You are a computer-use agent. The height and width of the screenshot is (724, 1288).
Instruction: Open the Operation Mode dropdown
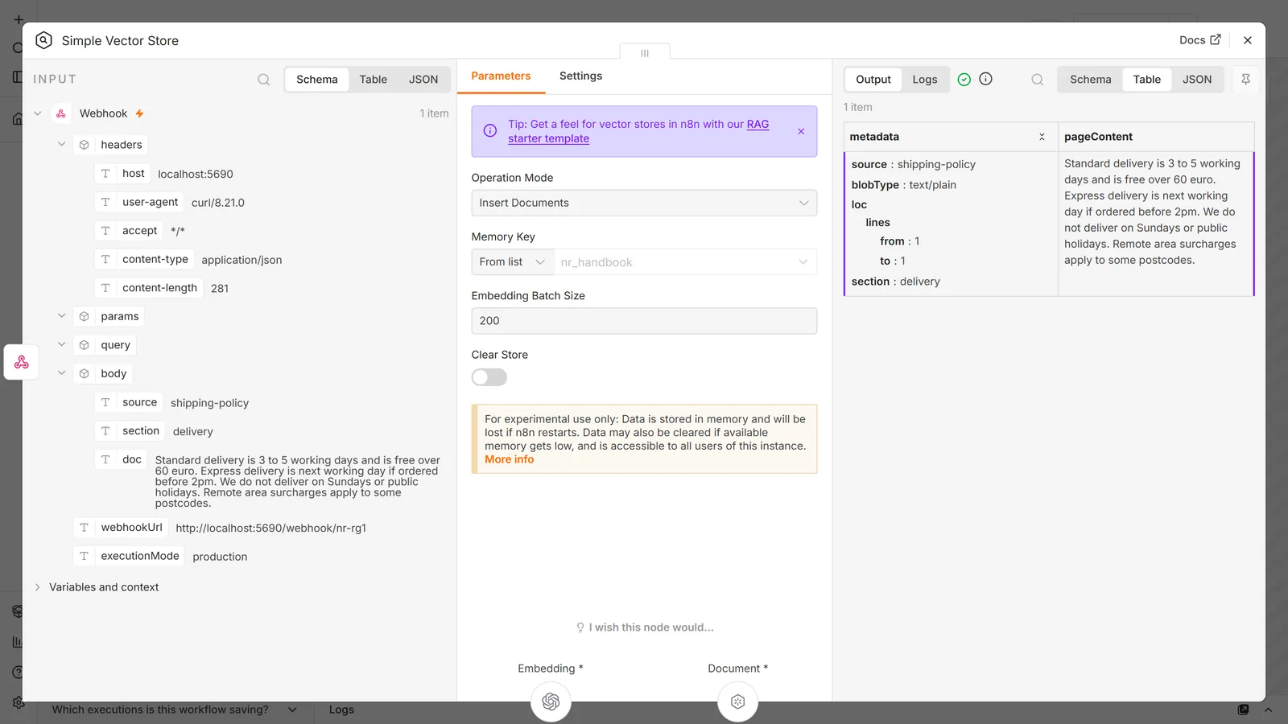pos(644,203)
